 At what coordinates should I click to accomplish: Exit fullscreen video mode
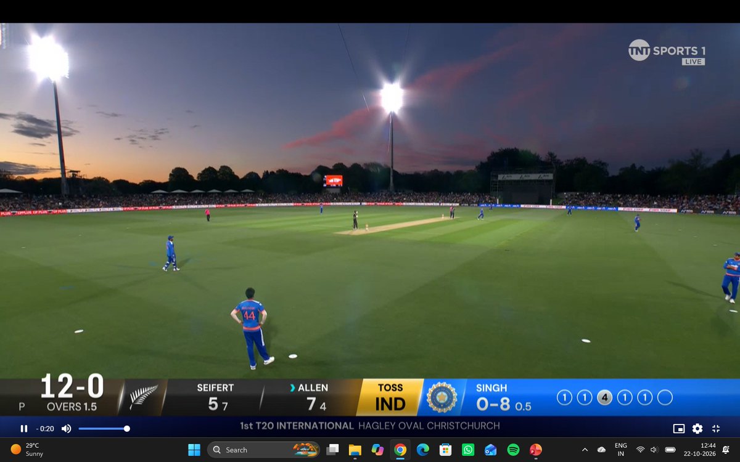[x=716, y=429]
